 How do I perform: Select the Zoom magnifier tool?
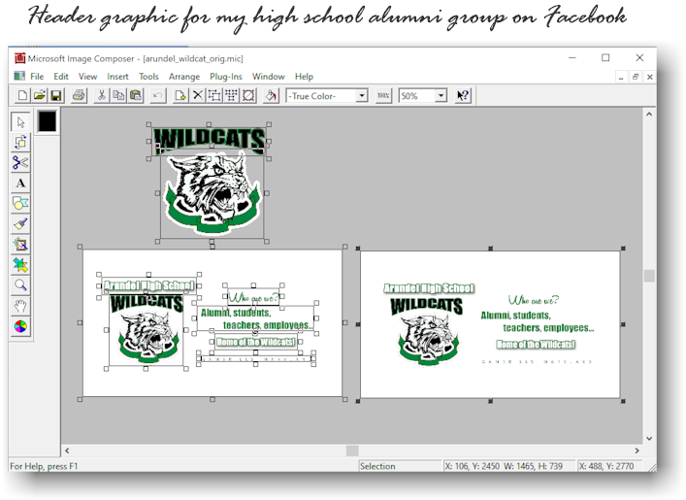pos(20,285)
